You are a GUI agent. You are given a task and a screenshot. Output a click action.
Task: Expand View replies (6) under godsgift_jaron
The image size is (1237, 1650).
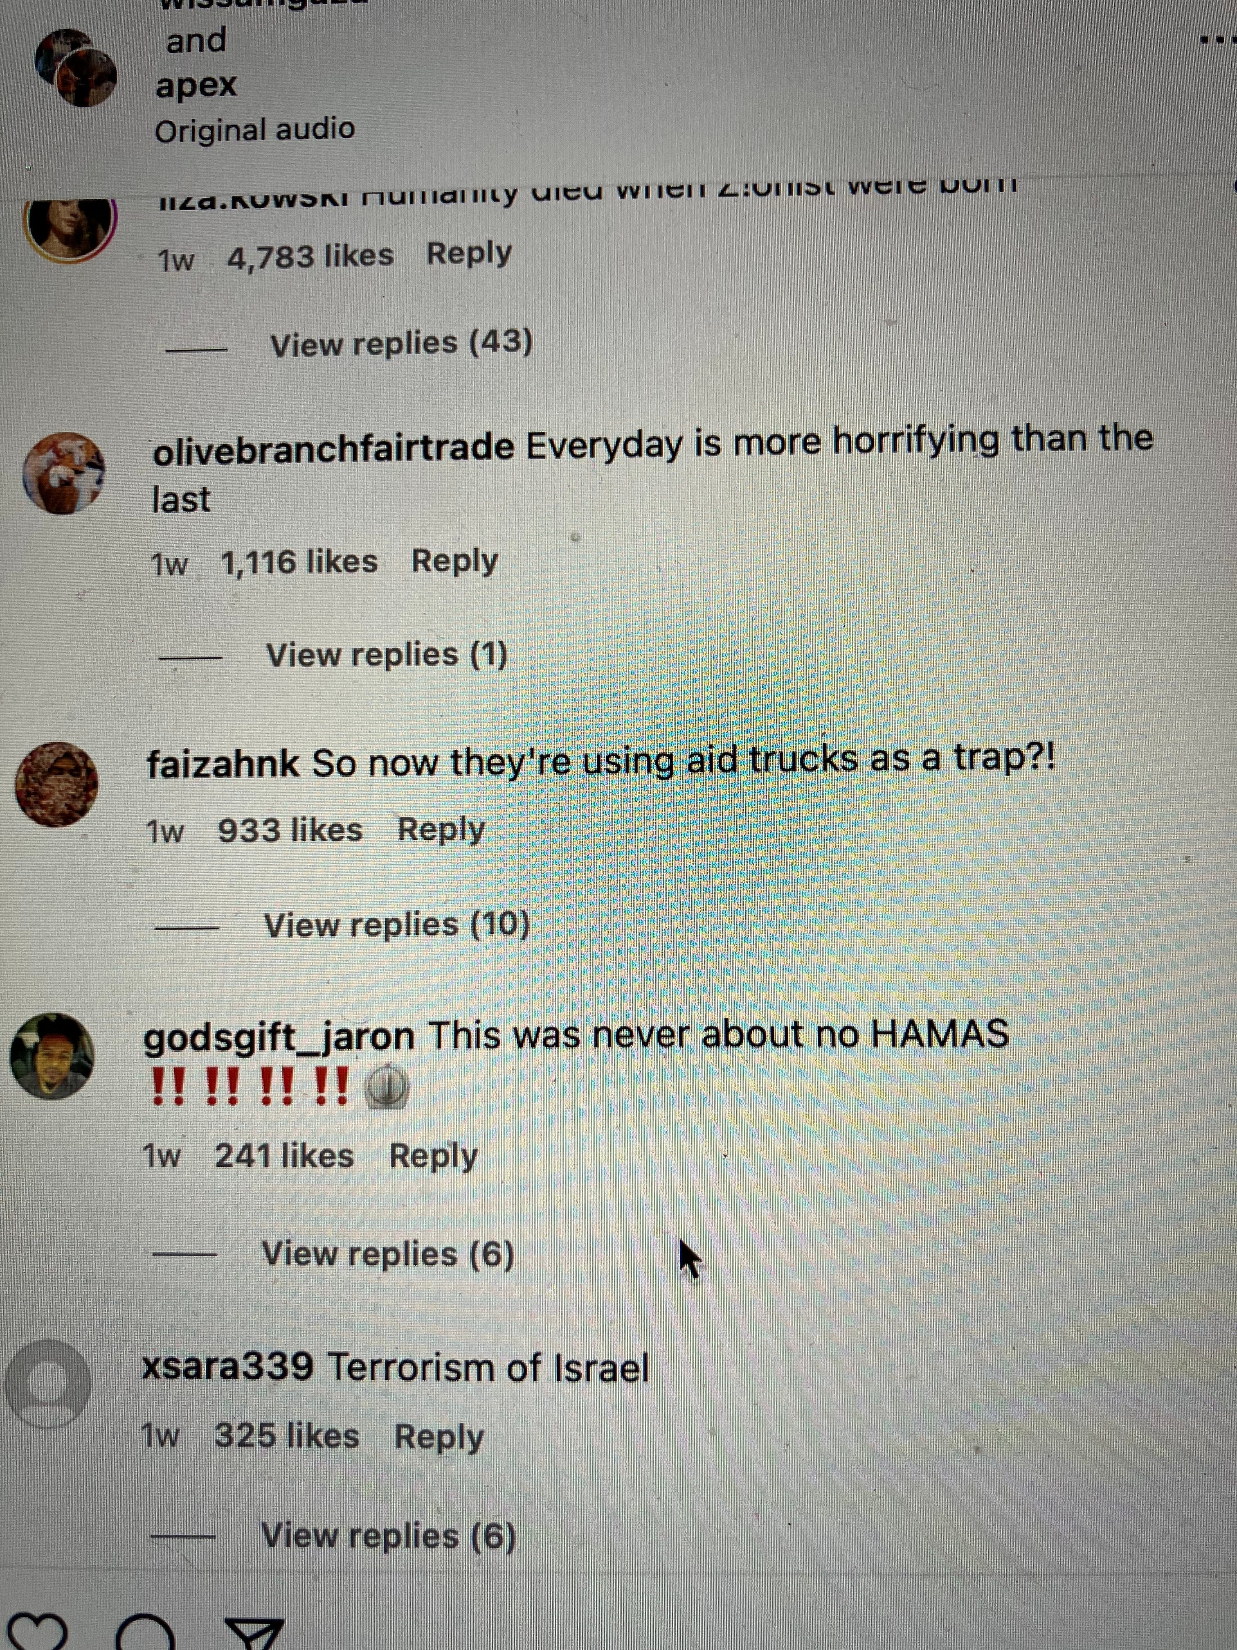(388, 1254)
